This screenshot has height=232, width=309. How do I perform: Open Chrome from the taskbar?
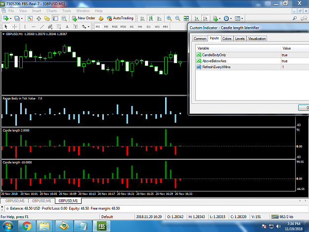pyautogui.click(x=27, y=226)
